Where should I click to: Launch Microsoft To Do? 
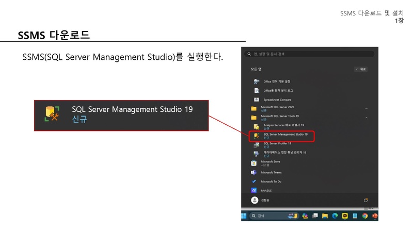271,181
